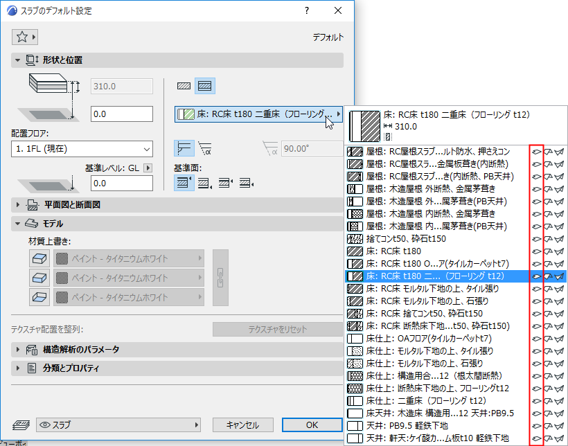Click skin icon of 捨てコンt50、砕石t150 row
The width and height of the screenshot is (568, 446).
[x=355, y=239]
